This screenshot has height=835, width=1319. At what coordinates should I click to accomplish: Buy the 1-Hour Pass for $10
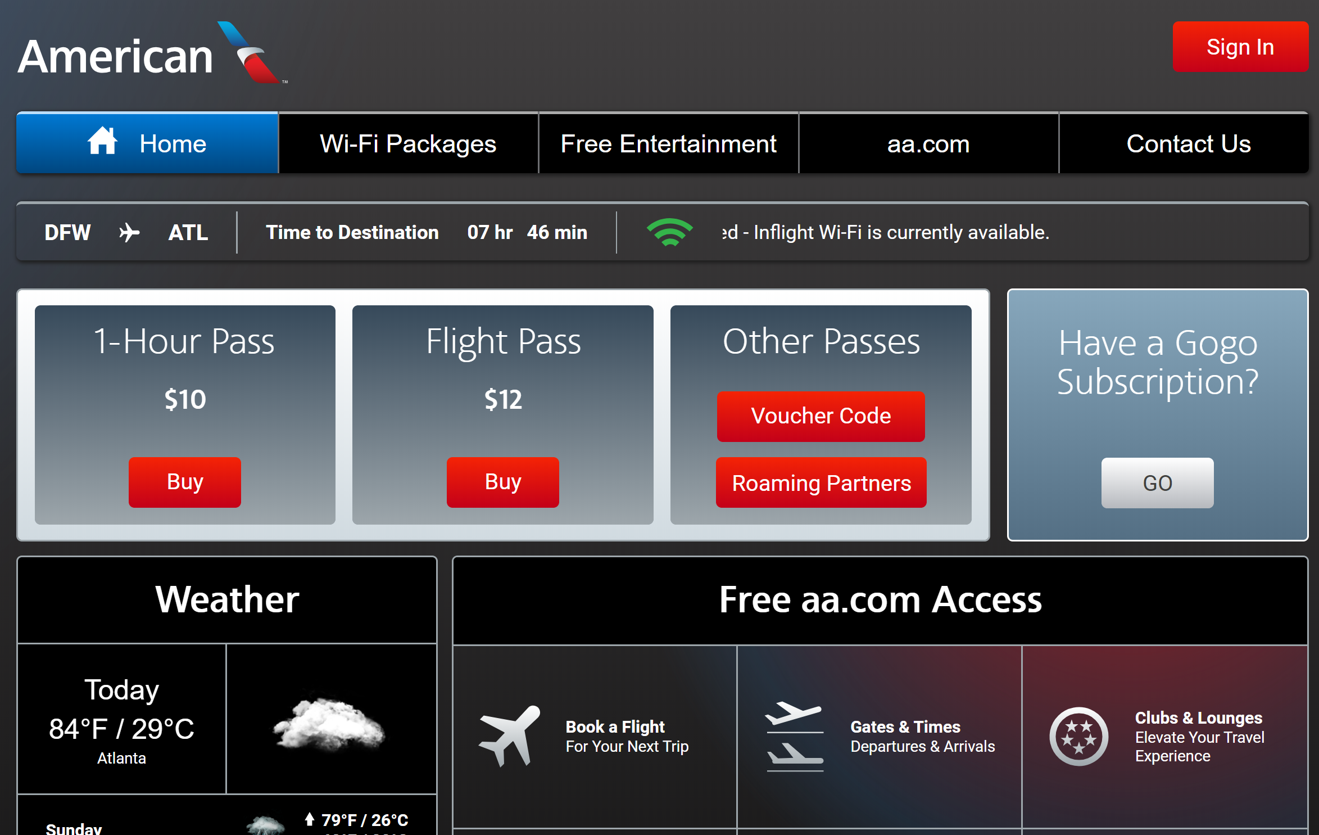coord(185,482)
